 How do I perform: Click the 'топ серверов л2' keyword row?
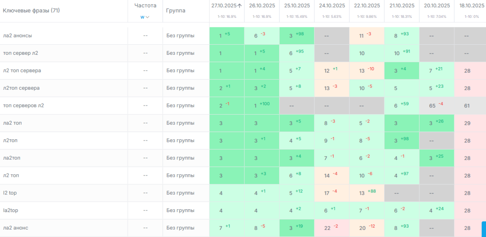pos(24,105)
